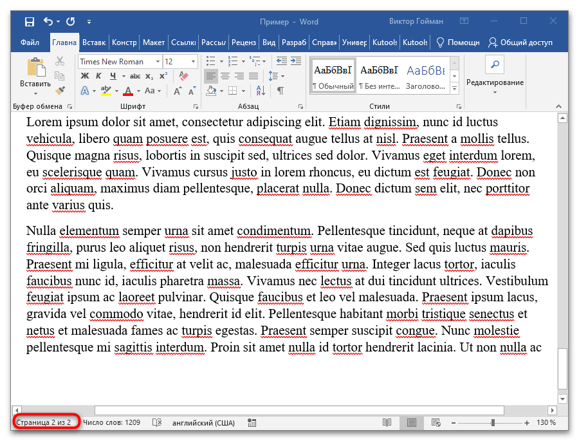
Task: Open the Рецензирование tab
Action: pyautogui.click(x=244, y=42)
